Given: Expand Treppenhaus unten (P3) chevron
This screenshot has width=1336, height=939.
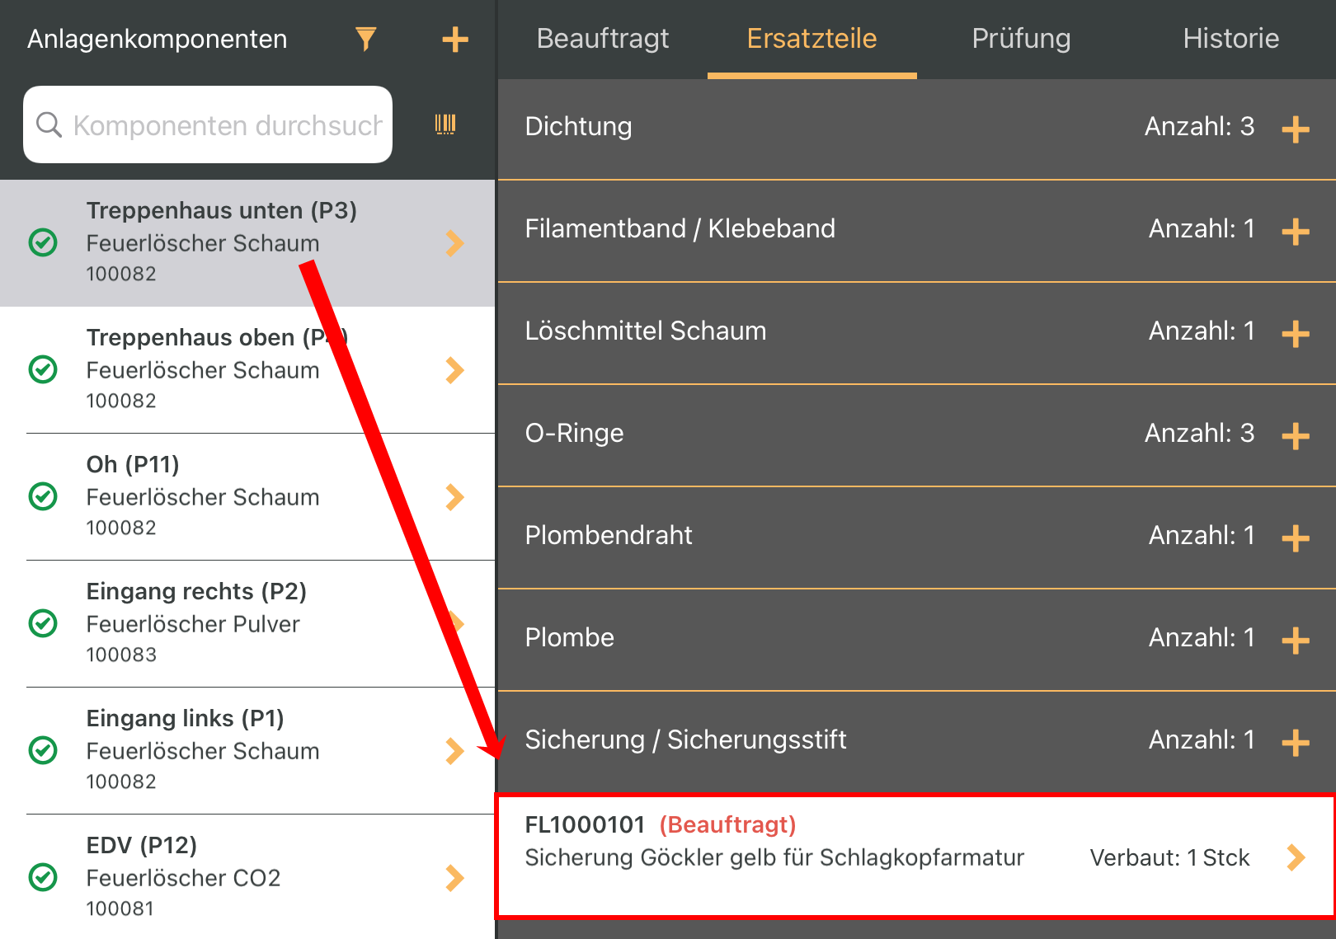Looking at the screenshot, I should tap(454, 242).
